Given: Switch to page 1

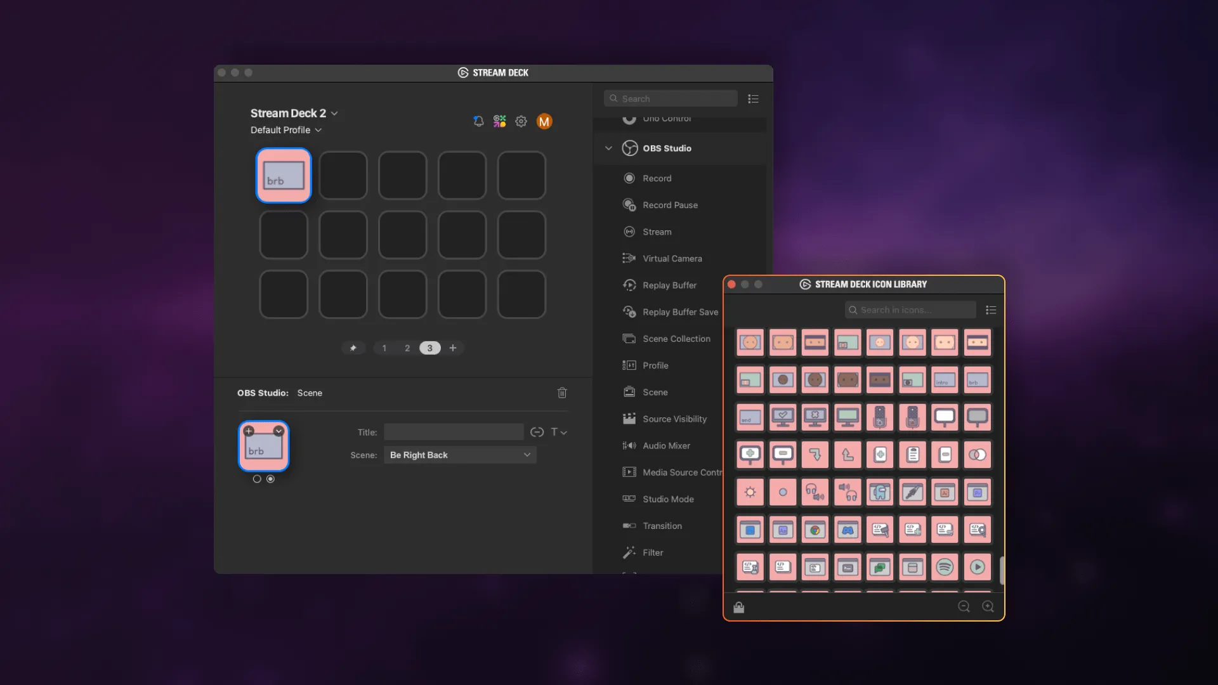Looking at the screenshot, I should 384,348.
